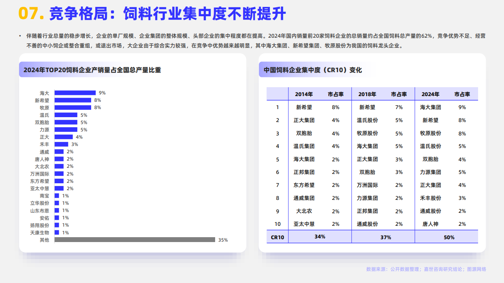Click the 2014年 table column header

coord(303,94)
